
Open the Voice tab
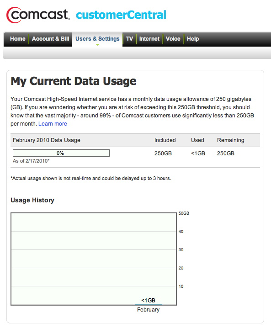click(173, 39)
